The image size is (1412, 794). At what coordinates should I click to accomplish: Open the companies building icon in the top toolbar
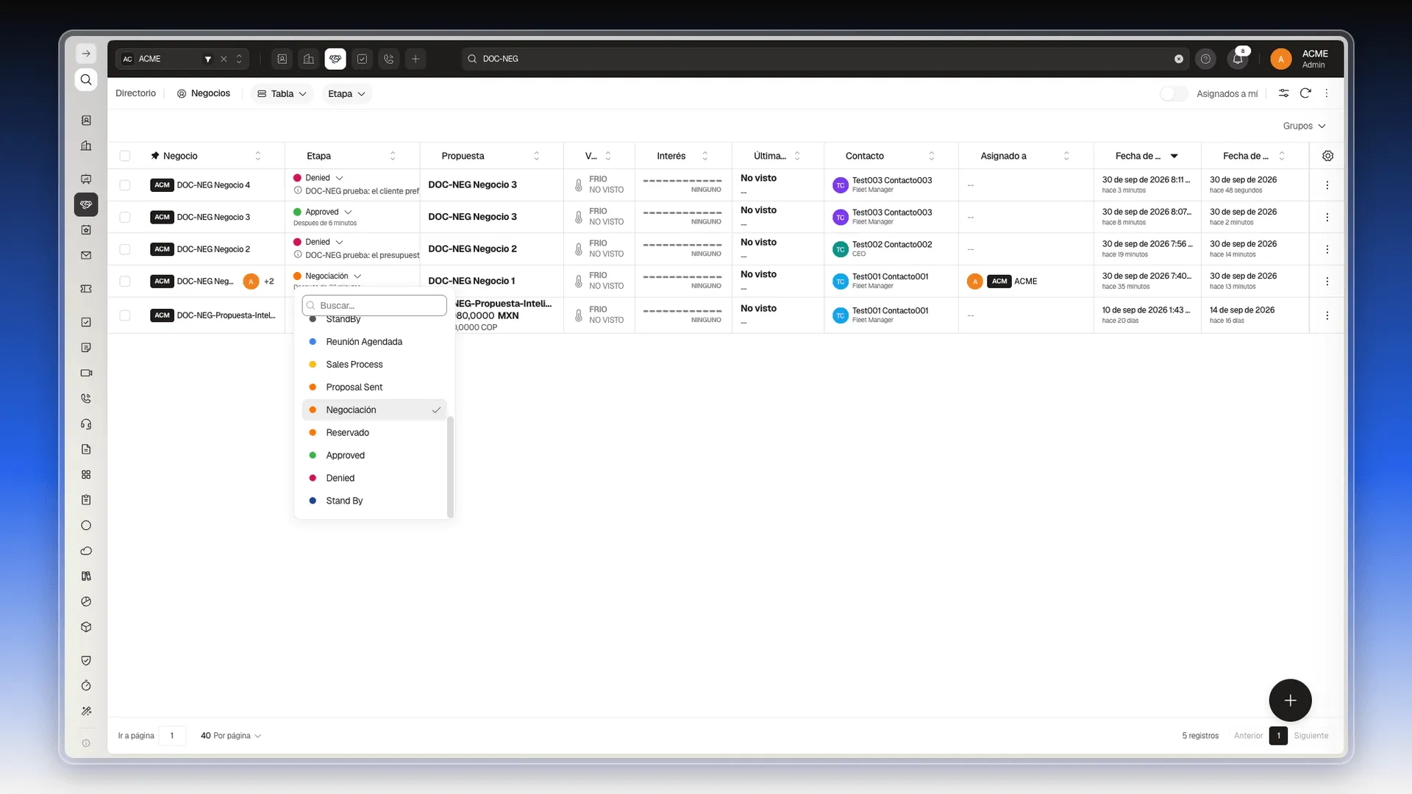[x=309, y=59]
